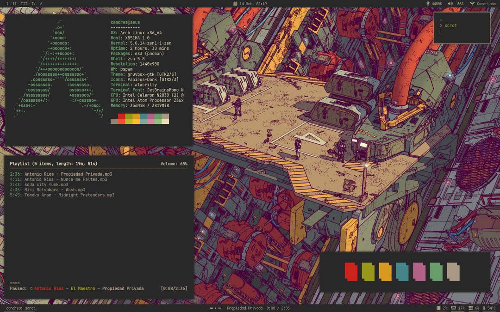Click the next track icon in the status bar
Screen dimensions: 500x312
[x=220, y=308]
